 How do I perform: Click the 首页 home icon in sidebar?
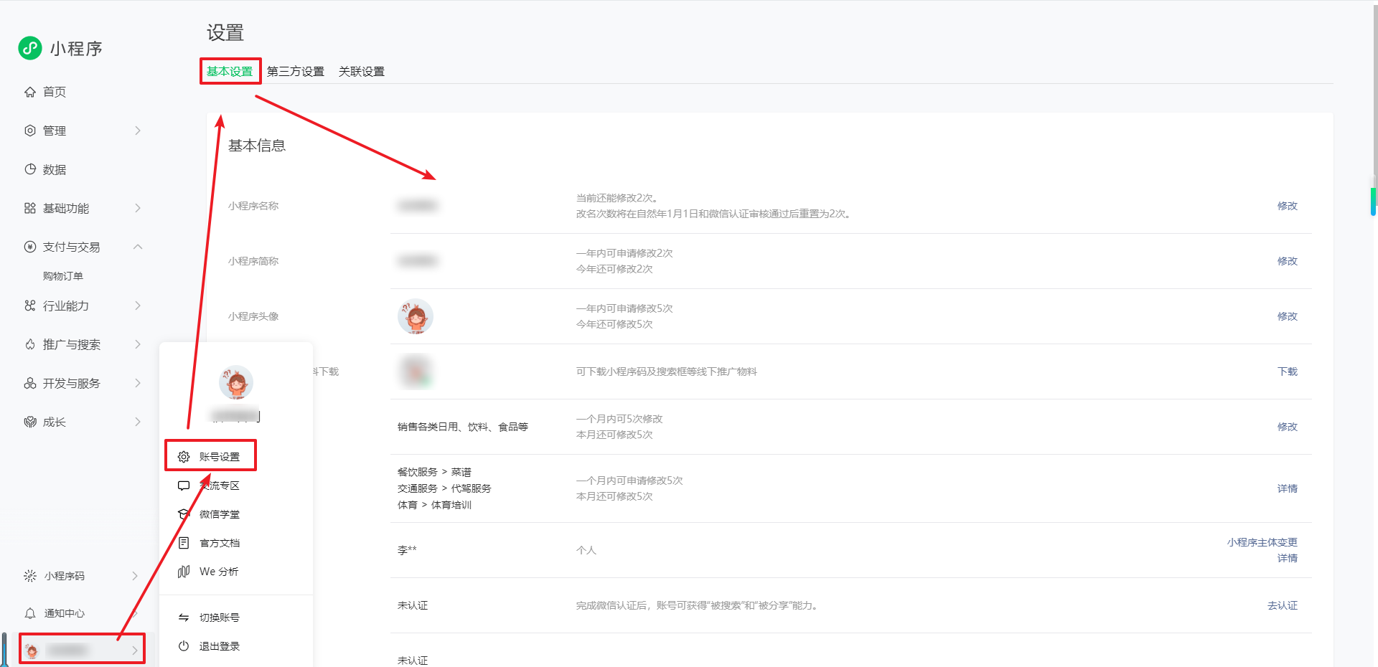(30, 92)
